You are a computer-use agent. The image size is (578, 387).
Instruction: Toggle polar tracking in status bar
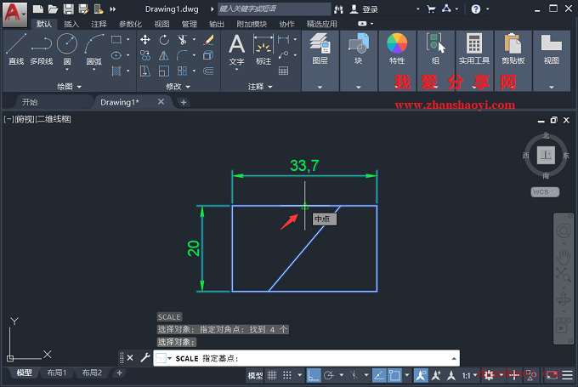(329, 376)
